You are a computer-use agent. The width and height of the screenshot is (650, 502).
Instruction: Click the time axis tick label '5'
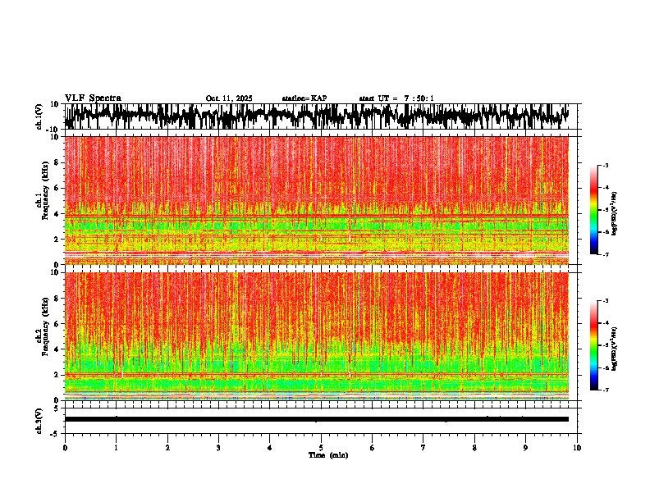pos(321,448)
